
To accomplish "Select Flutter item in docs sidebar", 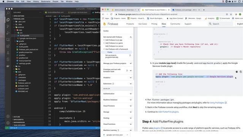I will (110, 52).
